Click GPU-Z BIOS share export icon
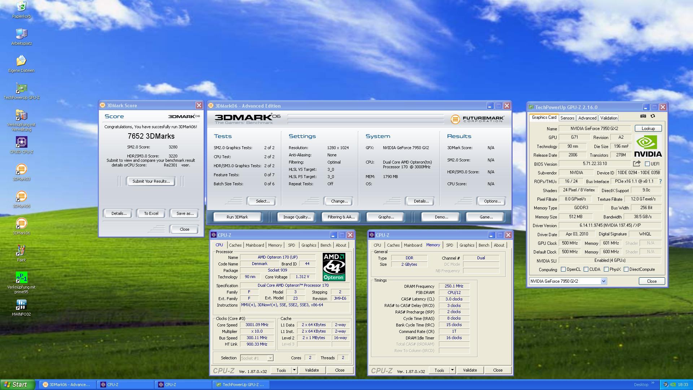Screen dimensions: 693x390 [637, 164]
